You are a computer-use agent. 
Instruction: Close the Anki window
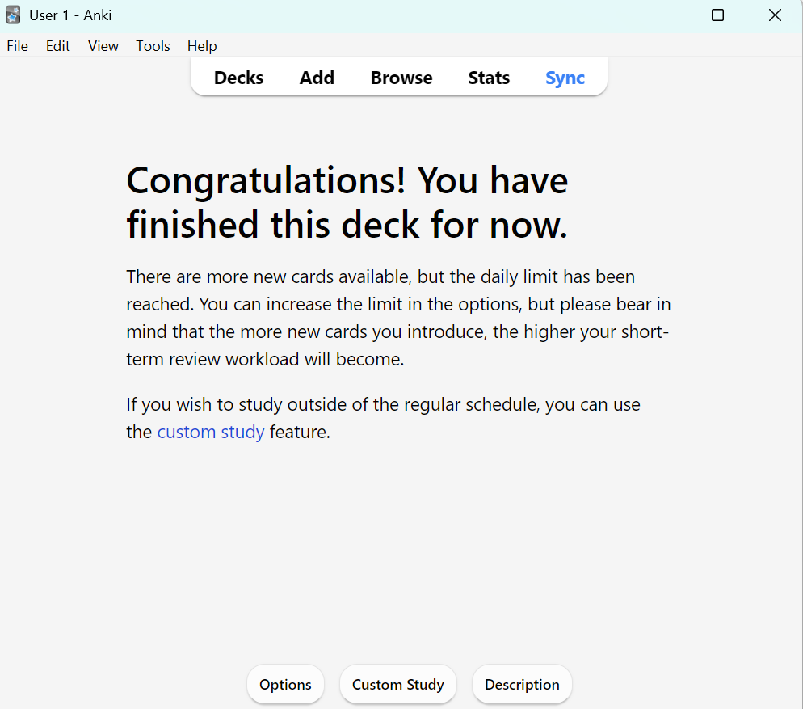775,15
